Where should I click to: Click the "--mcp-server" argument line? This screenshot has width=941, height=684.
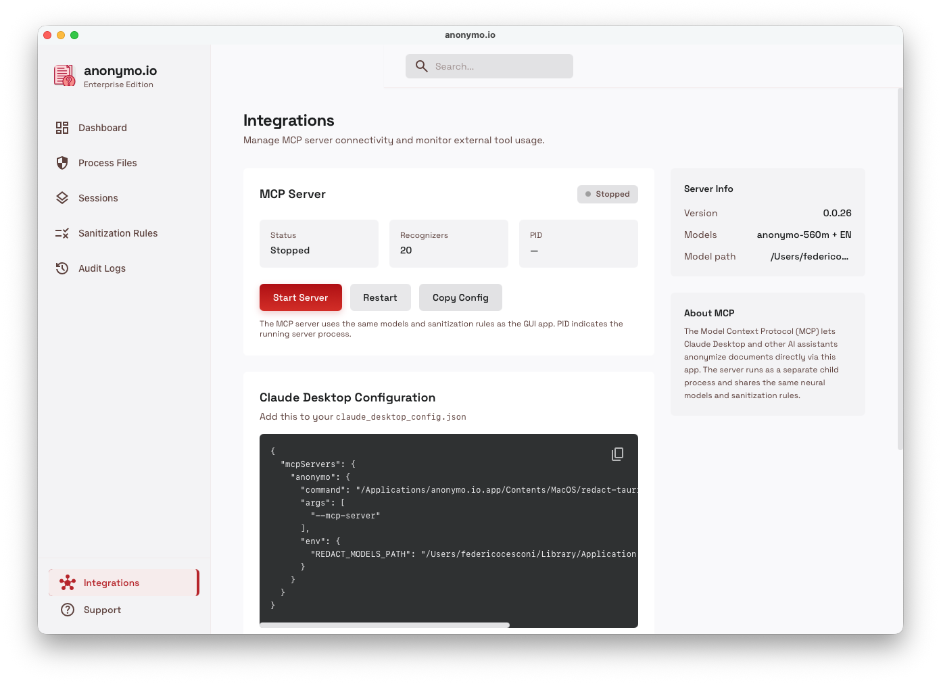click(345, 516)
